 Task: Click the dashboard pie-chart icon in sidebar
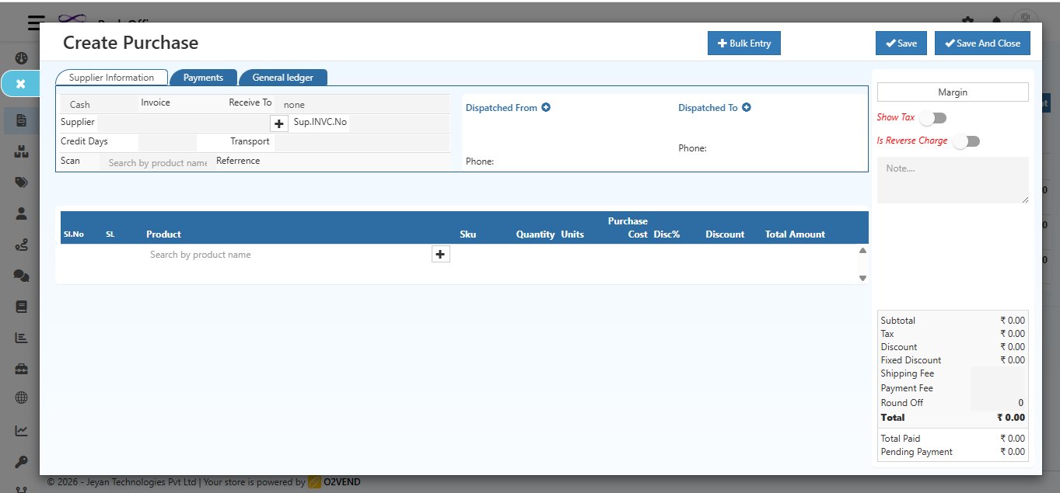[21, 57]
